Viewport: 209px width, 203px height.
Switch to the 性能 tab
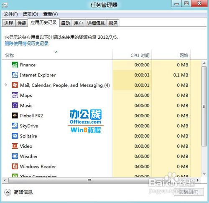(22, 23)
